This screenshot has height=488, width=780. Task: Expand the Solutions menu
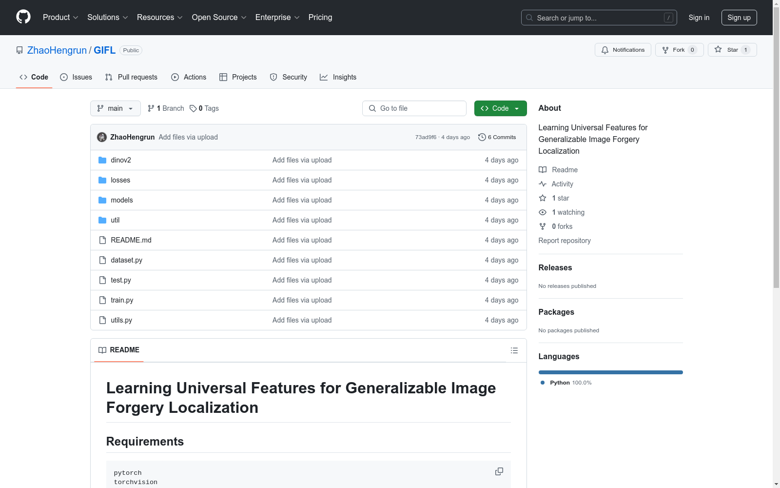pos(108,18)
